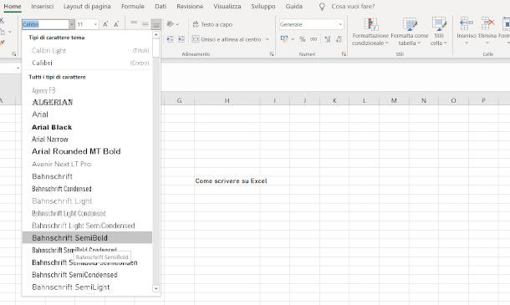Choose Calibri Light theme font
510x305 pixels.
pyautogui.click(x=87, y=51)
